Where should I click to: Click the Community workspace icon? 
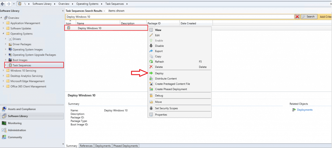pos(4,137)
